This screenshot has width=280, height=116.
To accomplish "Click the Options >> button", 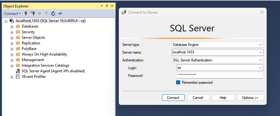I will (250, 97).
